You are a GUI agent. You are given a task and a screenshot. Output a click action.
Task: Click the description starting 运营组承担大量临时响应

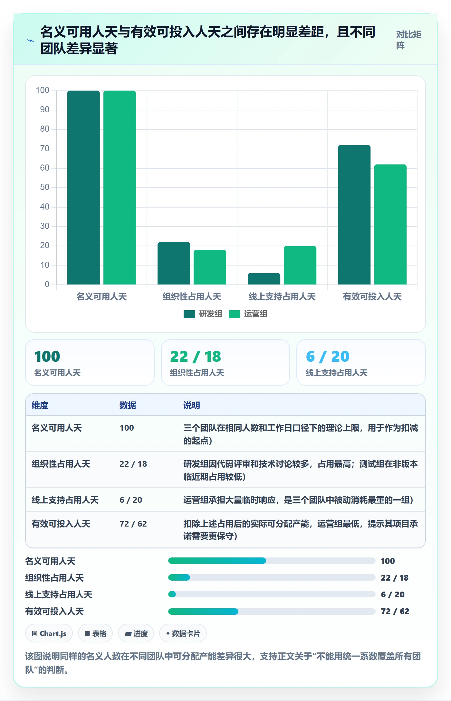(x=298, y=500)
